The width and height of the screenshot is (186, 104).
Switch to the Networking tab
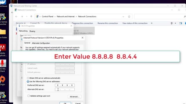23,31
